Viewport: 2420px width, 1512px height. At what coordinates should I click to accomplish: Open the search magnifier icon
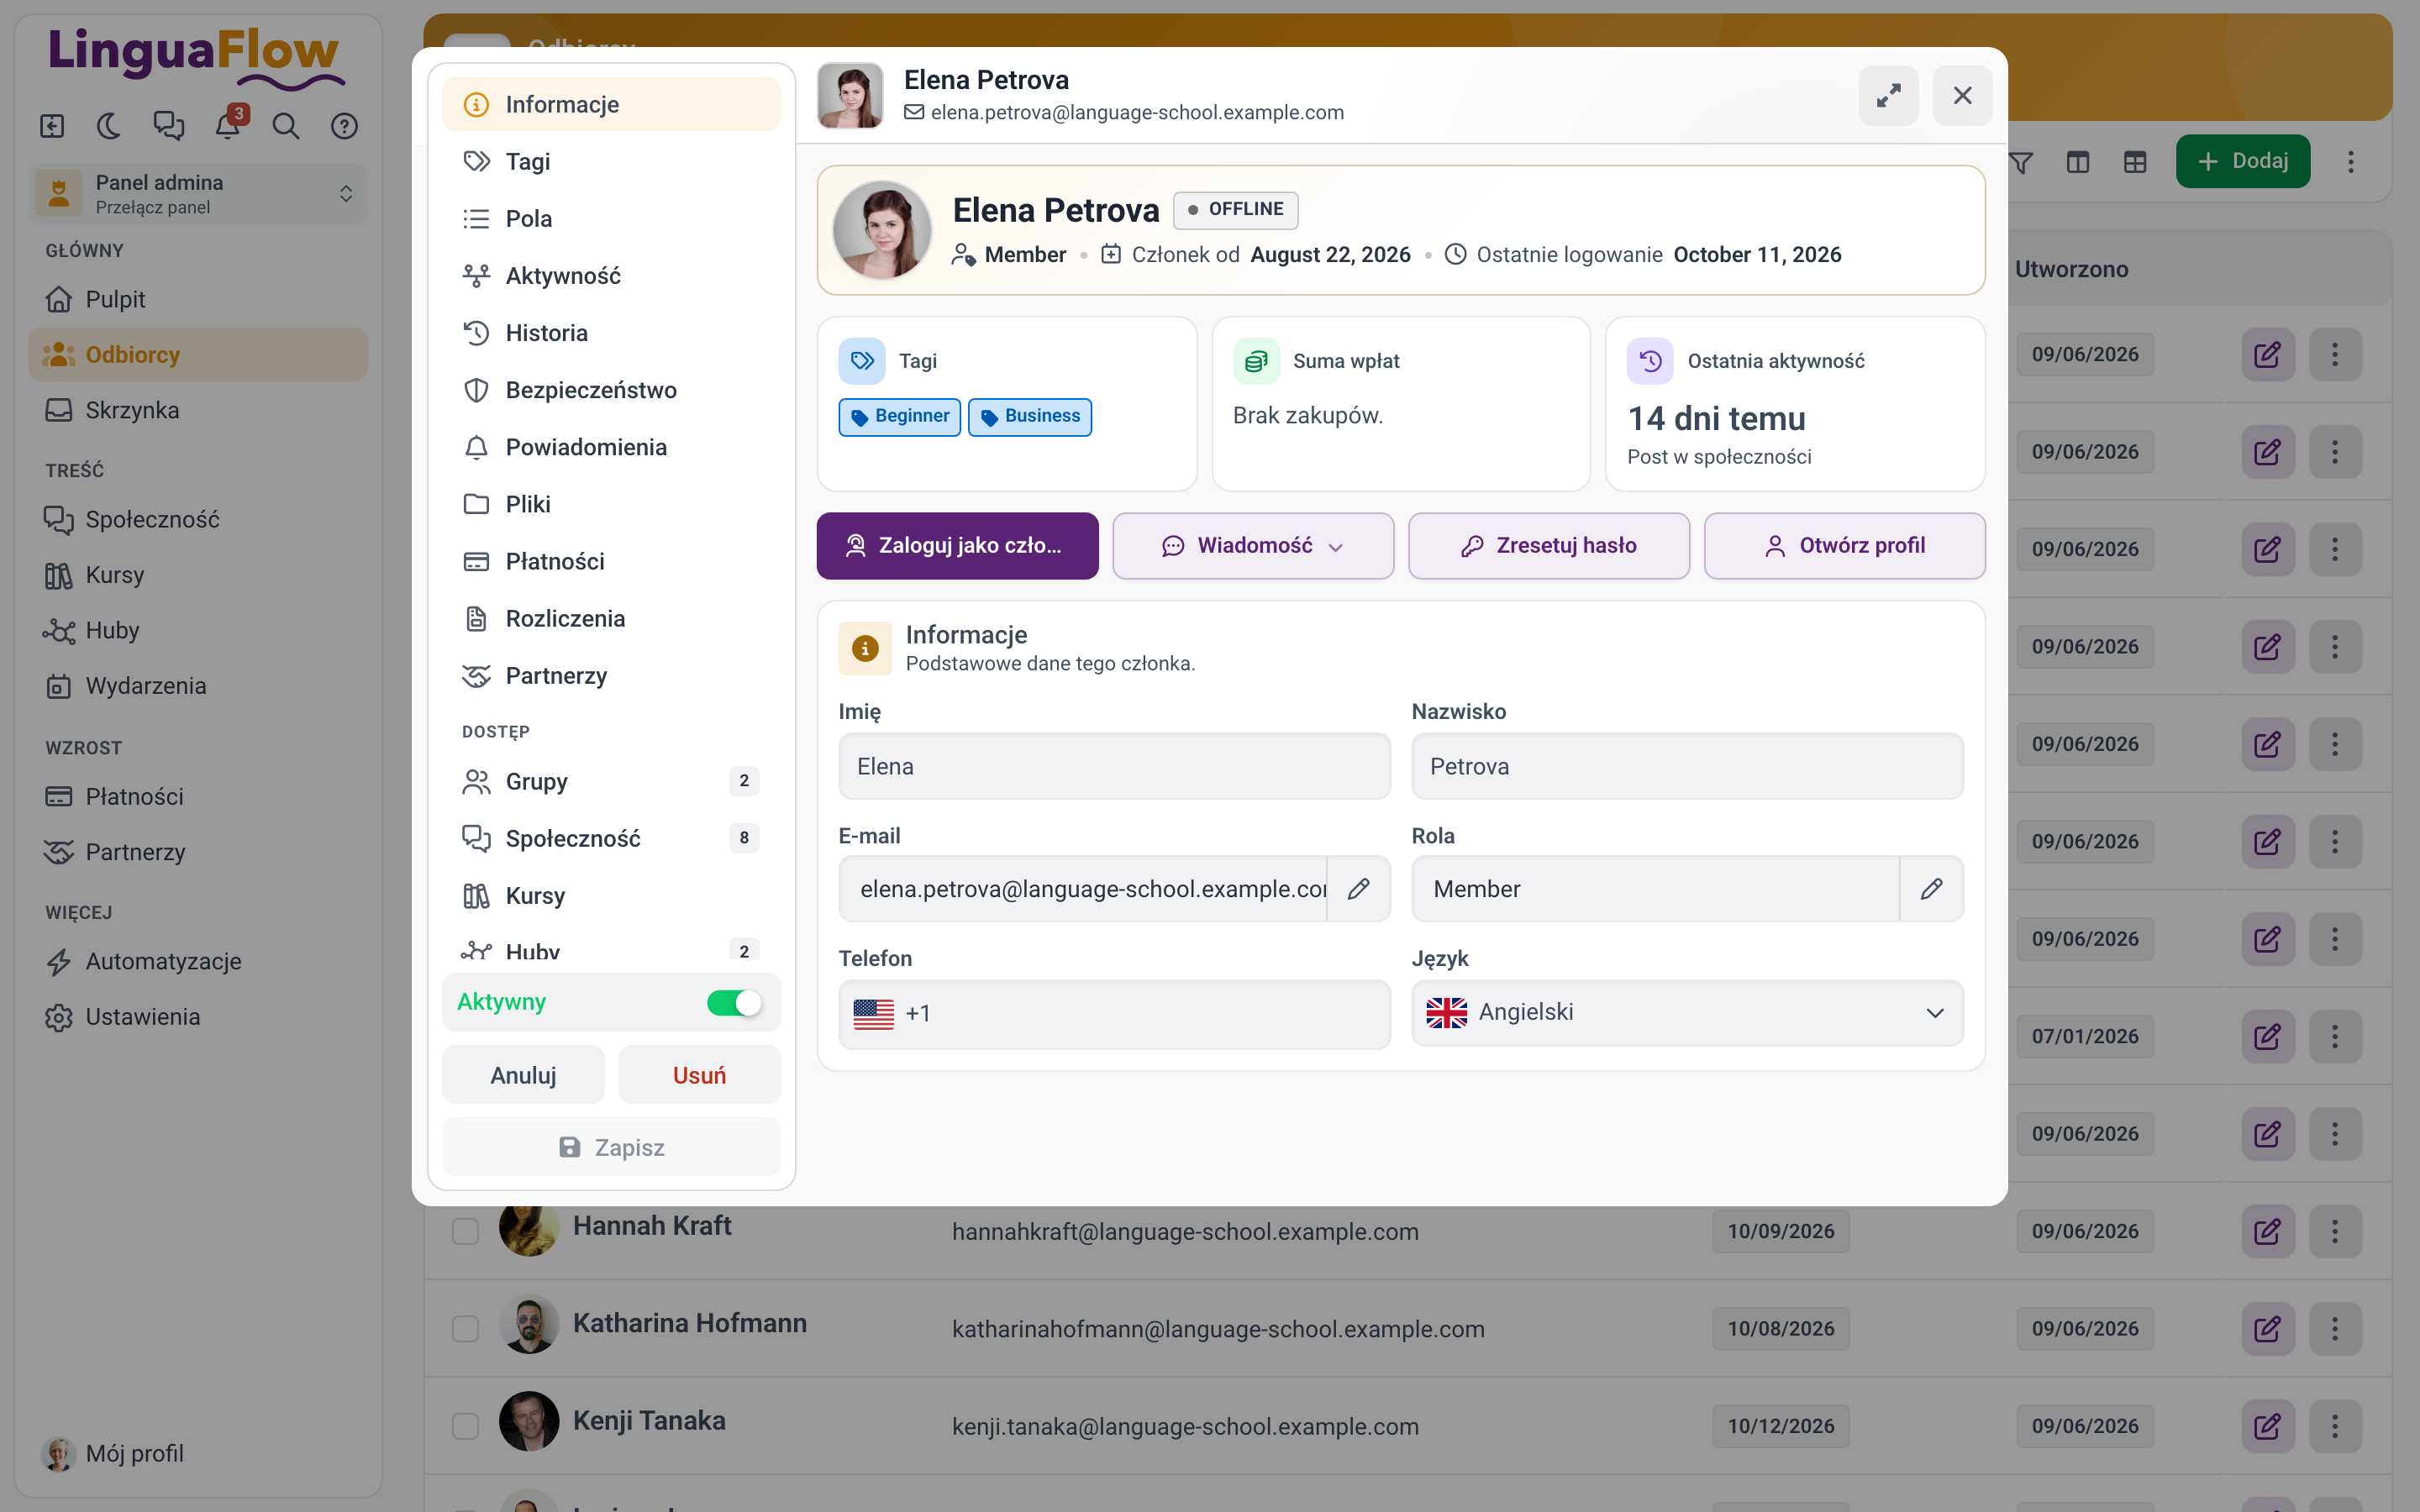286,126
